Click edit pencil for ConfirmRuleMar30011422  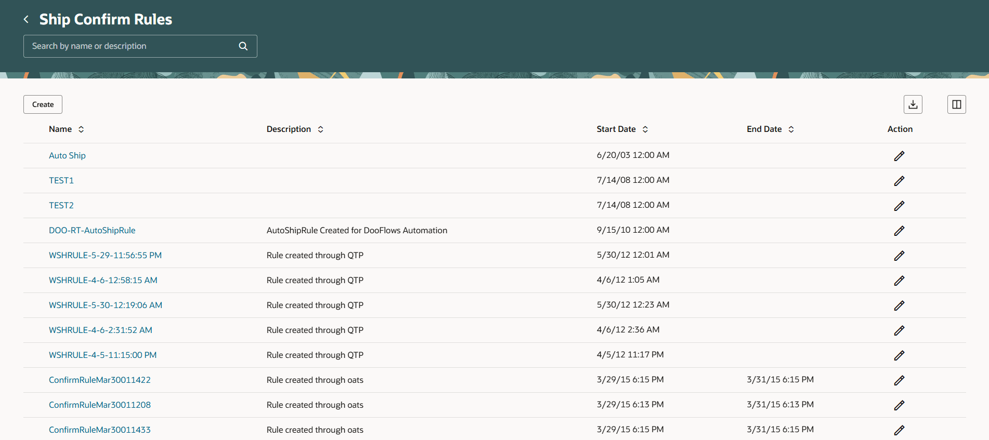click(899, 380)
